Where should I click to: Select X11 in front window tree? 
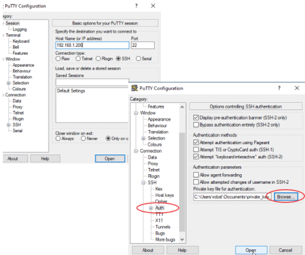point(159,221)
